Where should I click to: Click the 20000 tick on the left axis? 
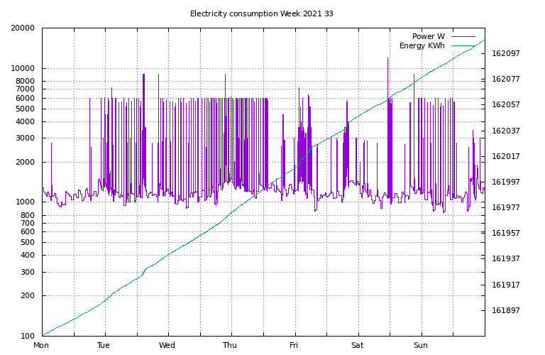point(23,28)
